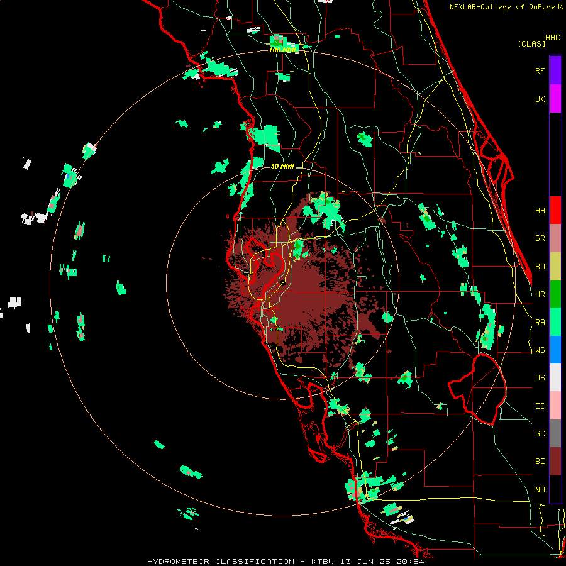Select the IC light pink legend swatch
Image resolution: width=566 pixels, height=566 pixels.
[555, 406]
